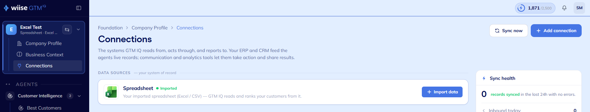
Task: Click Import data for Spreadsheet
Action: 442,92
